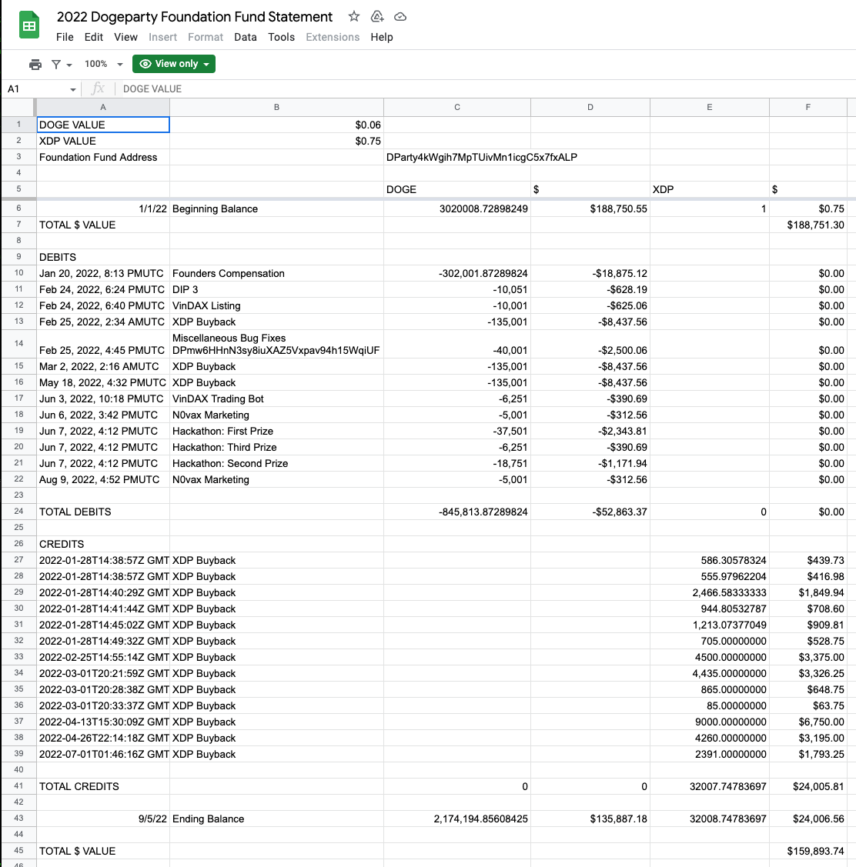This screenshot has width=856, height=867.
Task: Click the View only mode button
Action: point(174,64)
